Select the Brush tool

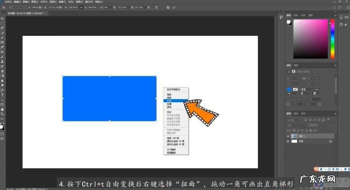2,57
